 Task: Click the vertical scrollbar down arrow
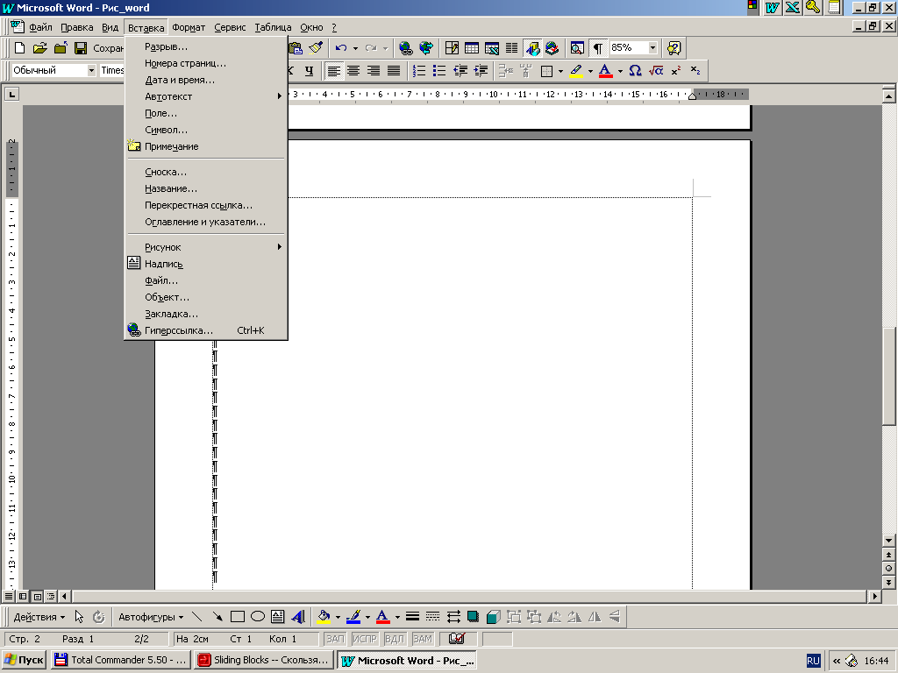click(888, 540)
